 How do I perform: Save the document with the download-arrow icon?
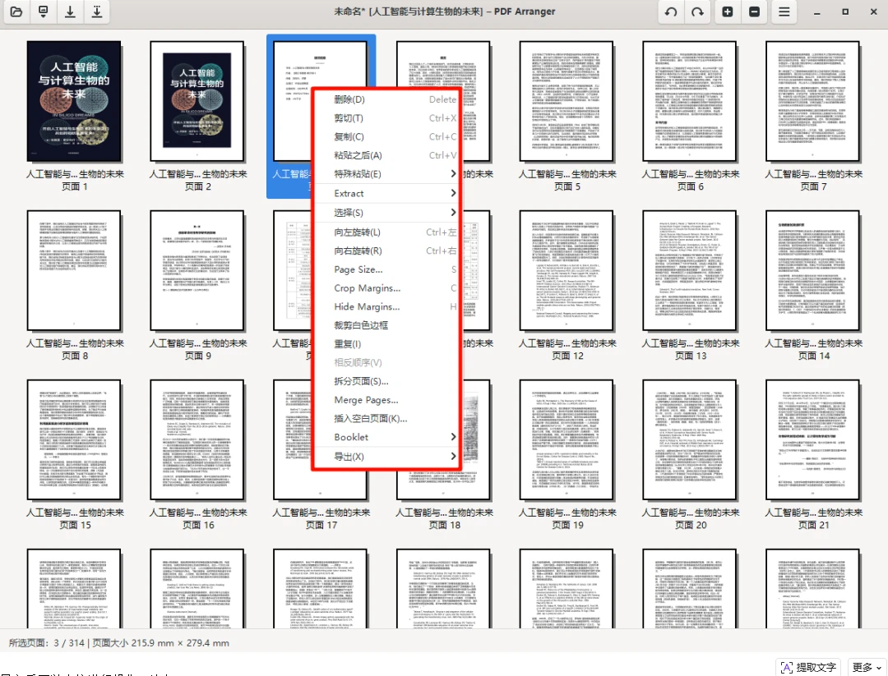tap(72, 11)
